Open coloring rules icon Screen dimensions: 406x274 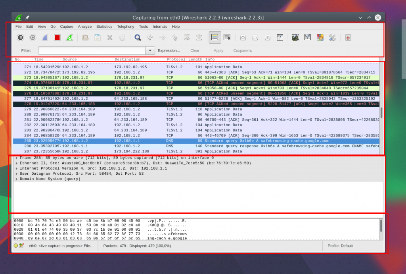(320, 38)
